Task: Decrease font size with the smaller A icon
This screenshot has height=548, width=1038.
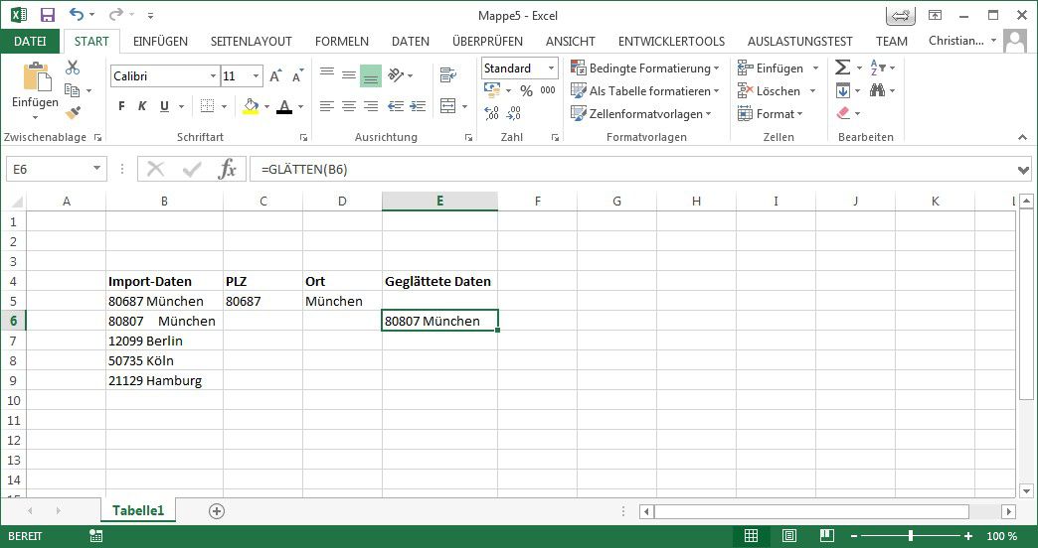Action: point(298,76)
